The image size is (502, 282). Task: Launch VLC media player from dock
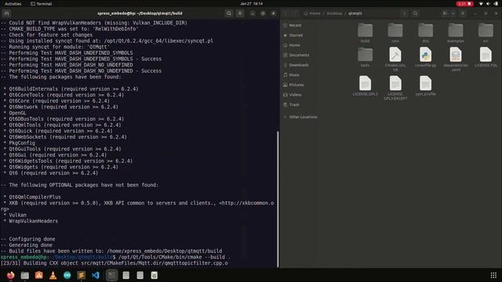[53, 275]
